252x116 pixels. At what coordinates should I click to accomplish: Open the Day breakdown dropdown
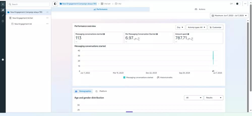[180, 27]
